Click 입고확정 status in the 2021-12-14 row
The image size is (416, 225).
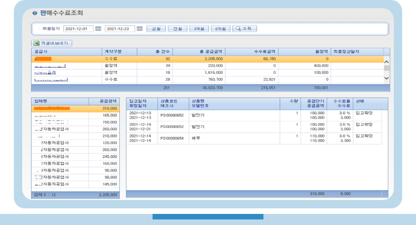click(364, 136)
